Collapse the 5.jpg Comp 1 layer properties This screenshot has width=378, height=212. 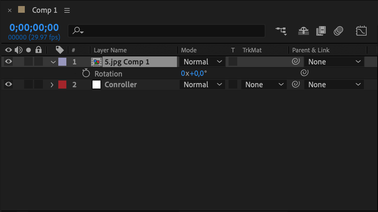53,62
